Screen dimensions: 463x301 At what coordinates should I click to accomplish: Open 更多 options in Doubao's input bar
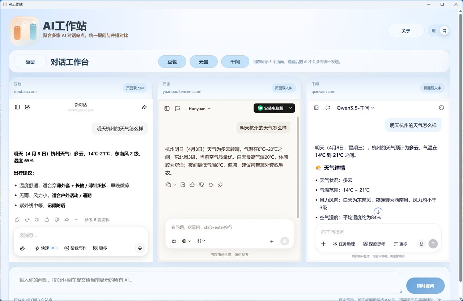100,248
